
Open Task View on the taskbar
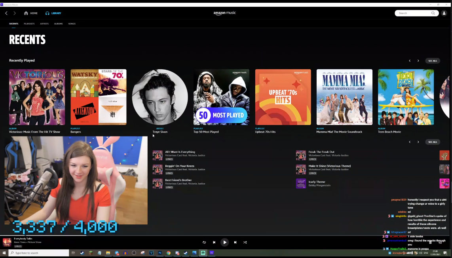coord(73,253)
